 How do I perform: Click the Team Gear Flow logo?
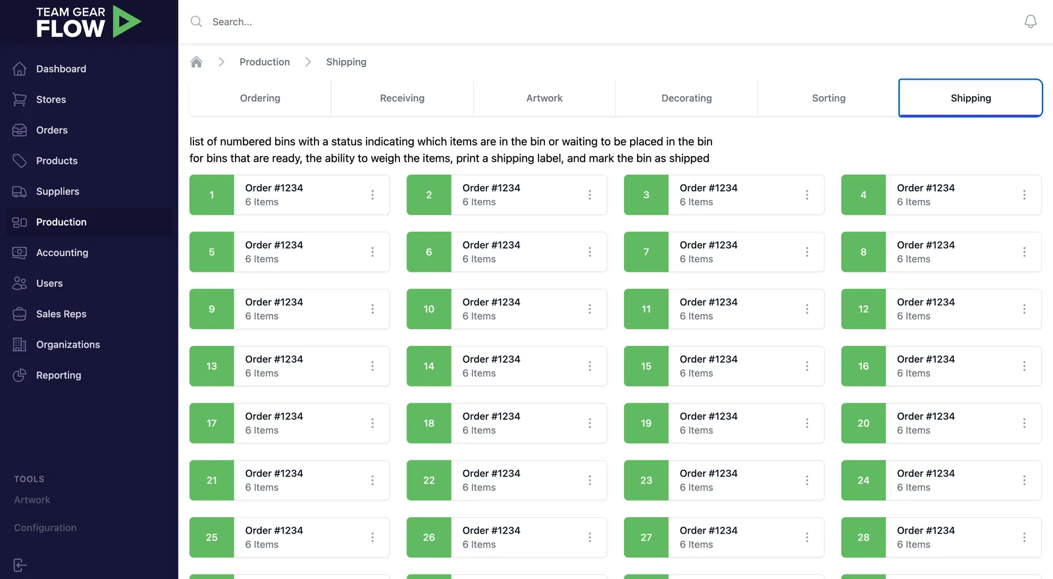89,22
